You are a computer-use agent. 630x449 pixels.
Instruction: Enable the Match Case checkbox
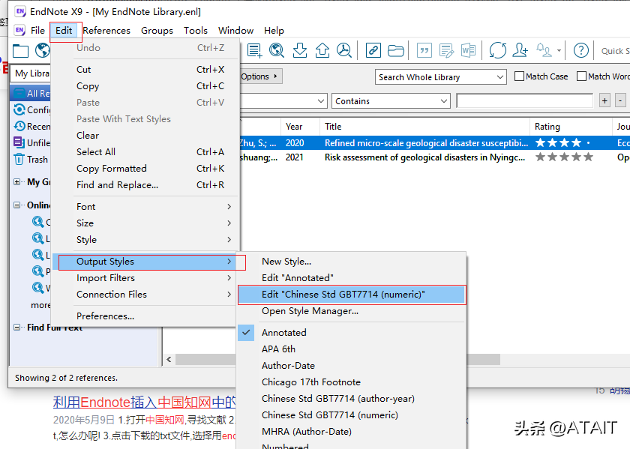[520, 76]
